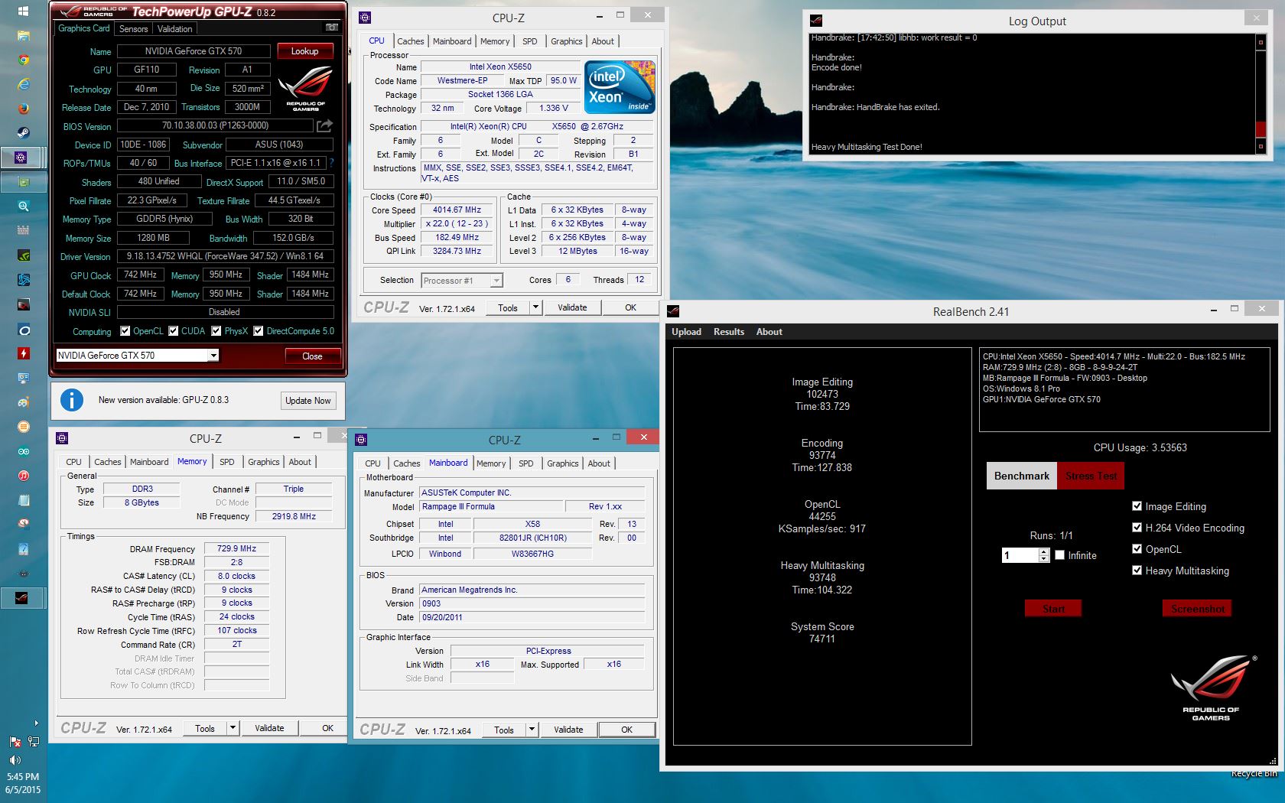Screen dimensions: 1285x803
Task: Expand Tools dropdown arrow in top CPU-Z
Action: [535, 307]
